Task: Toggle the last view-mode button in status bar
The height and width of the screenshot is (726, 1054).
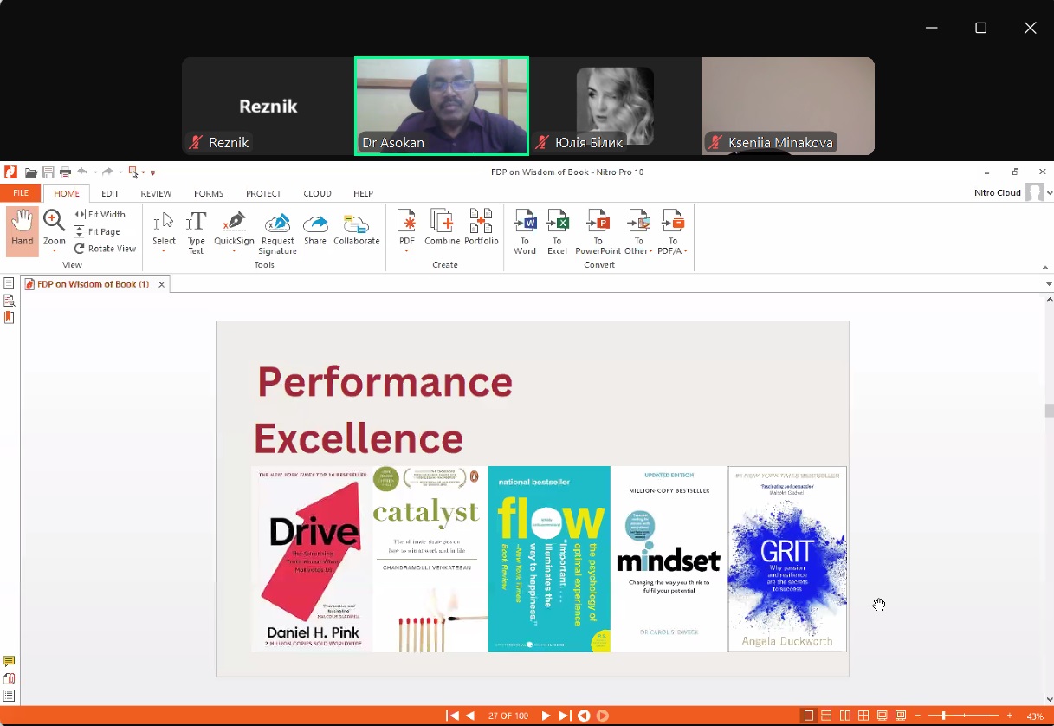Action: pos(901,716)
